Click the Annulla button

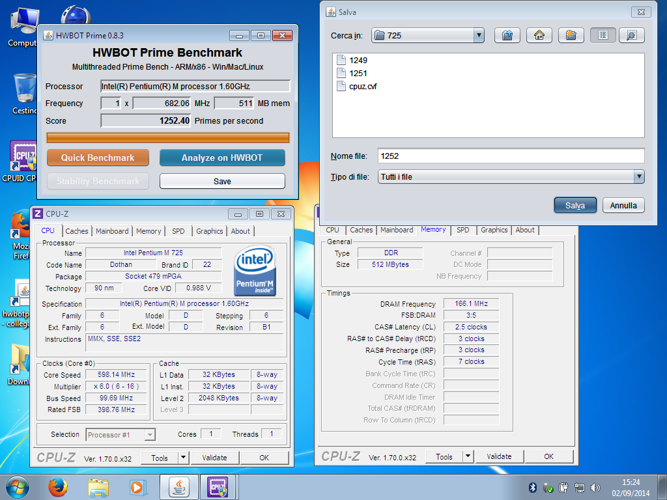(623, 205)
